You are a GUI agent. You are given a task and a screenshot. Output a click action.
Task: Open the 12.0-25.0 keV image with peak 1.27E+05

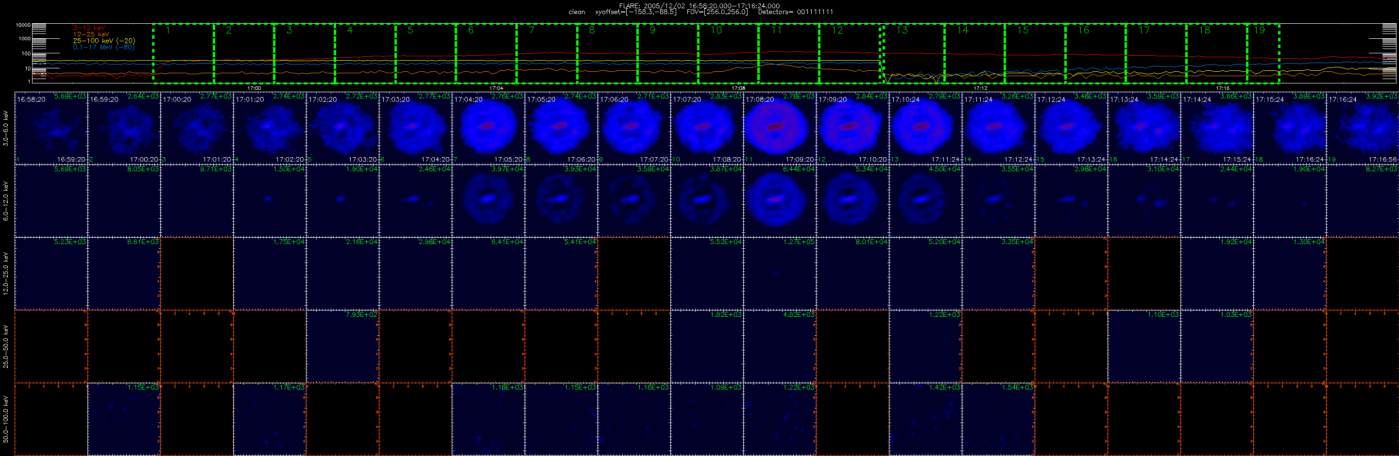[x=780, y=273]
